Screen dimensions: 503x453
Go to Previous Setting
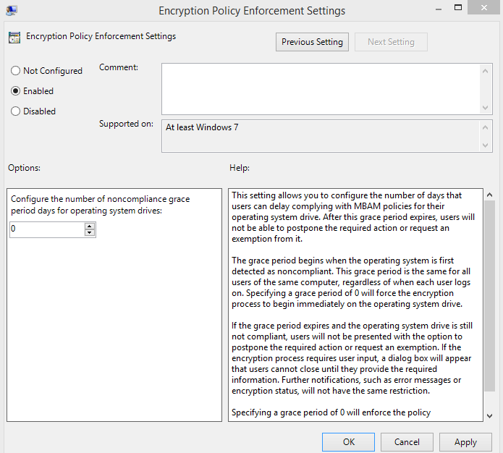[312, 42]
